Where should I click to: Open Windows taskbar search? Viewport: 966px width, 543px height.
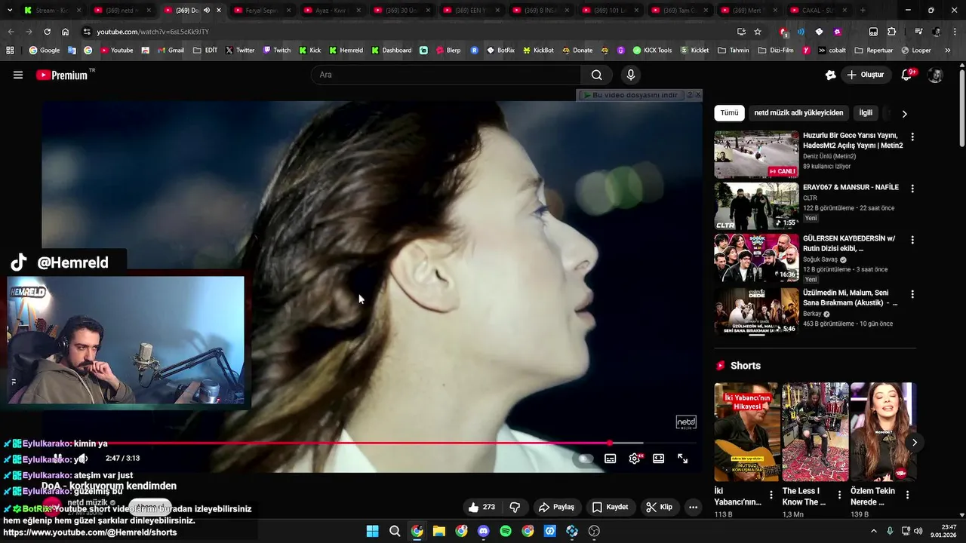point(395,531)
